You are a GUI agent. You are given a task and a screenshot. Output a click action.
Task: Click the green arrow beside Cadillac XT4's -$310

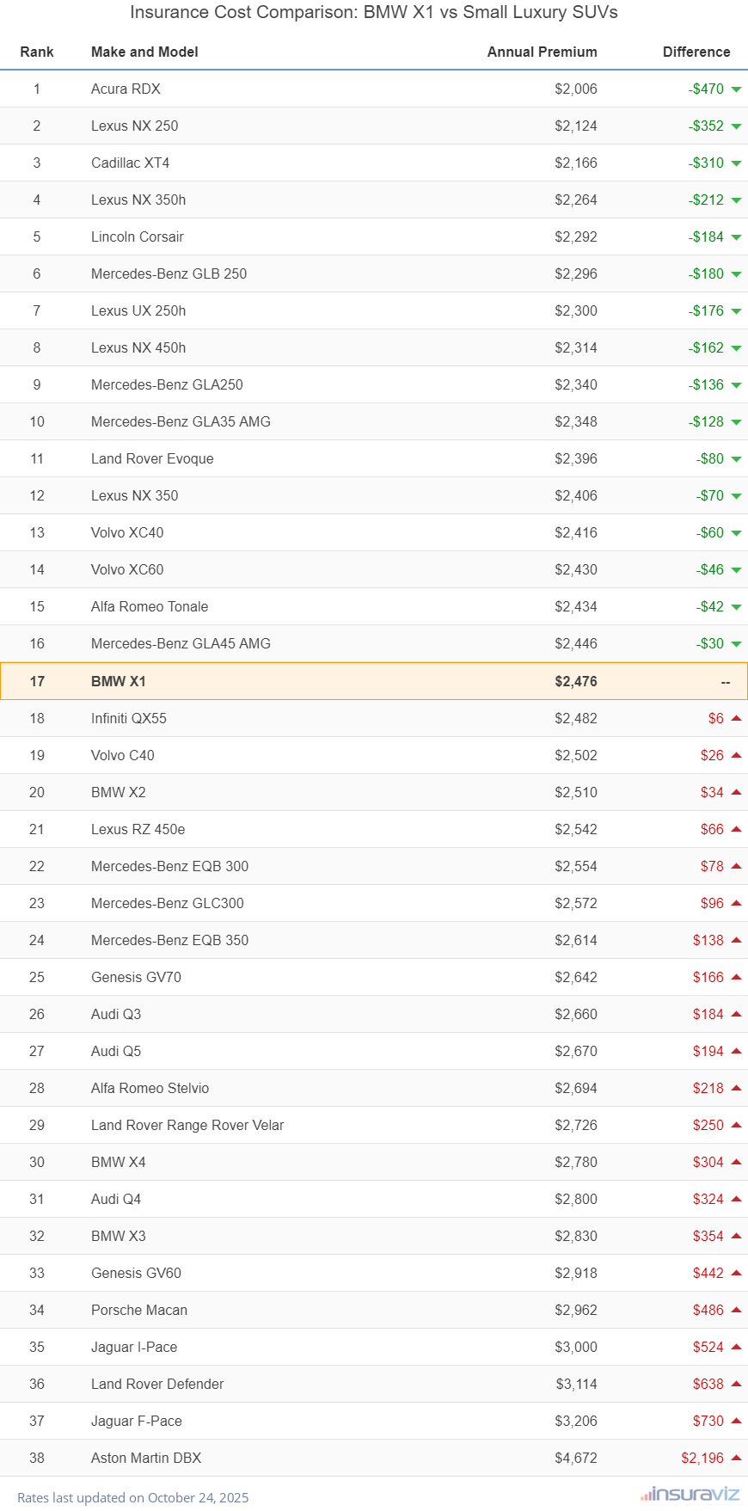click(x=736, y=163)
